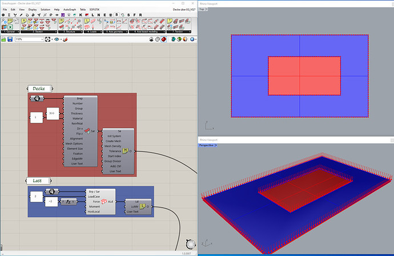Click the preview mesh quality sphere icon
Screen dimensions: 394x256
point(192,39)
